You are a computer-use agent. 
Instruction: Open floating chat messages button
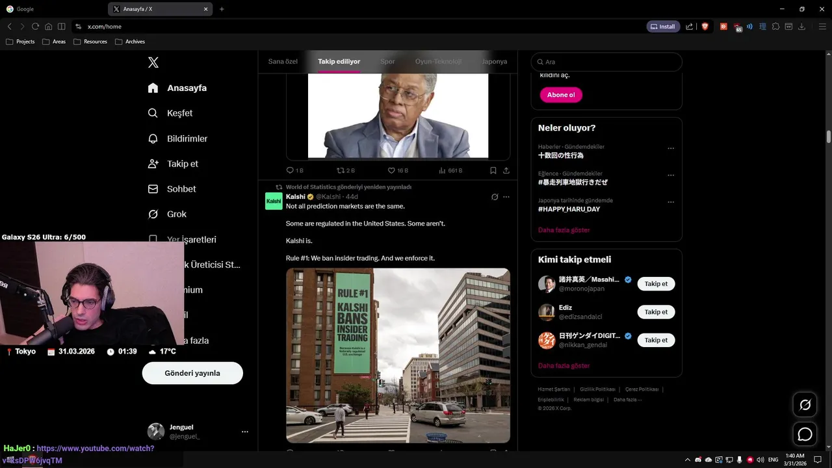(x=805, y=434)
